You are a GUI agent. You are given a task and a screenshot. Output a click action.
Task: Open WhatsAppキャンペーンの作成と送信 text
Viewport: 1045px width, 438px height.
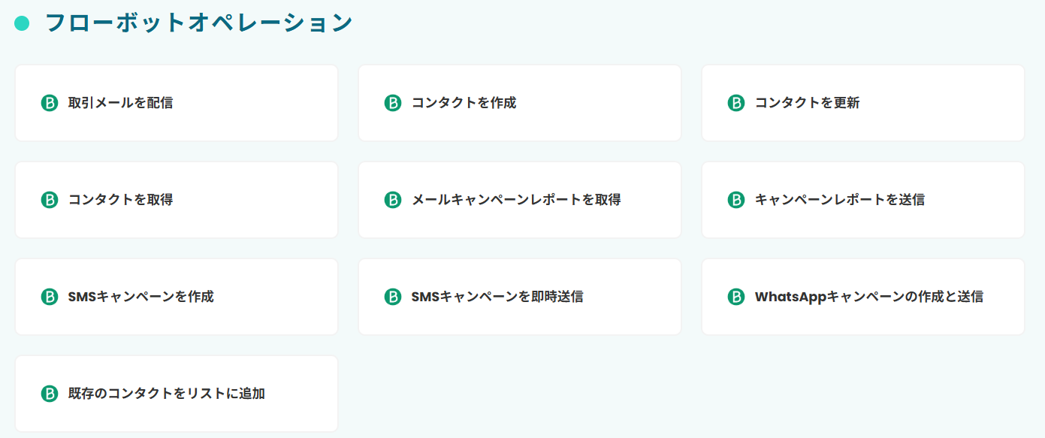(868, 297)
